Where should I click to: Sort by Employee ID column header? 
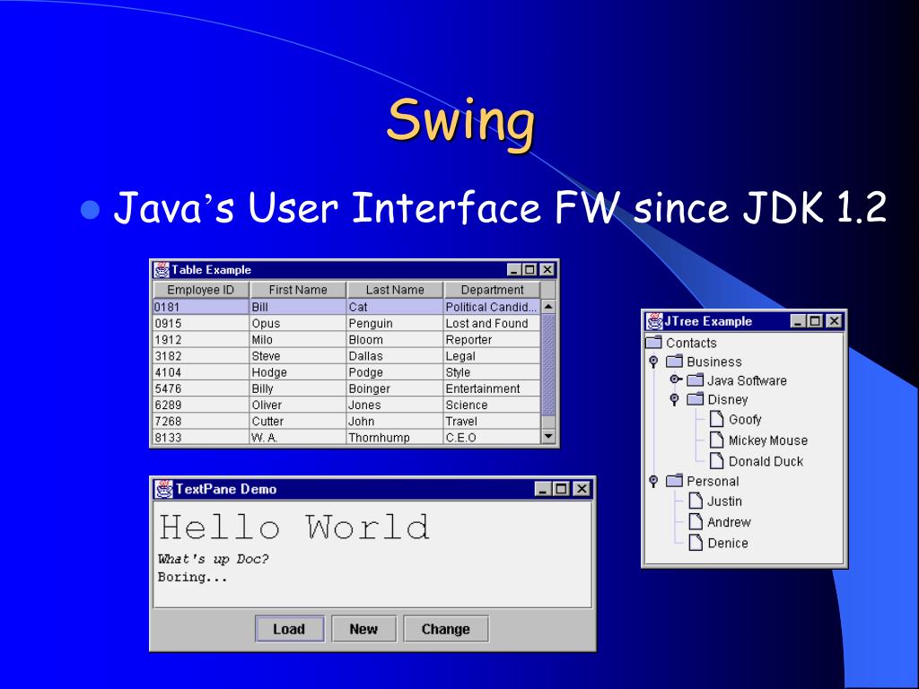[200, 290]
